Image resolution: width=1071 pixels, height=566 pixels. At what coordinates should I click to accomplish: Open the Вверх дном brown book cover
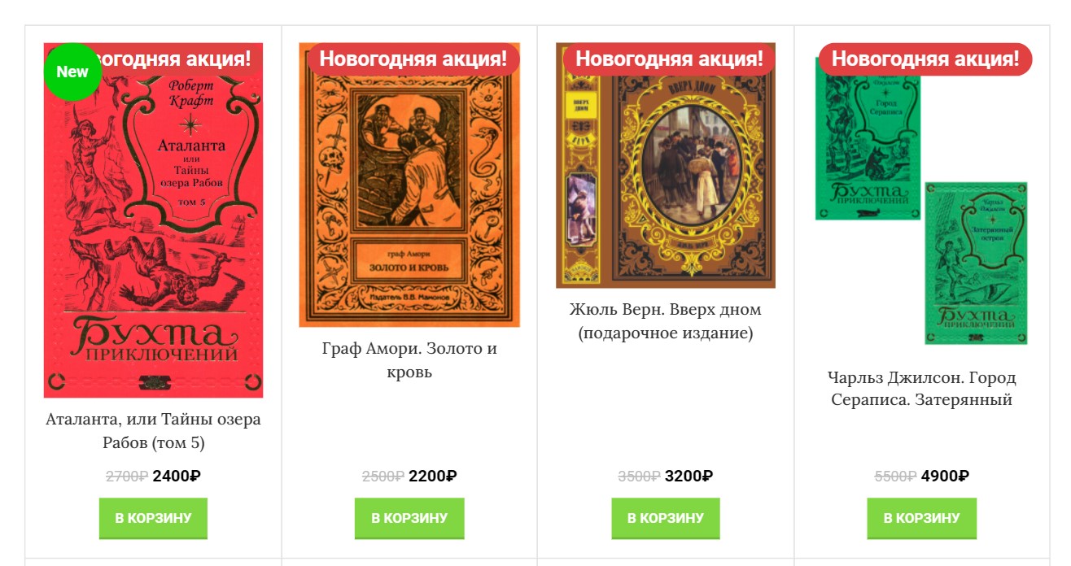(x=666, y=165)
